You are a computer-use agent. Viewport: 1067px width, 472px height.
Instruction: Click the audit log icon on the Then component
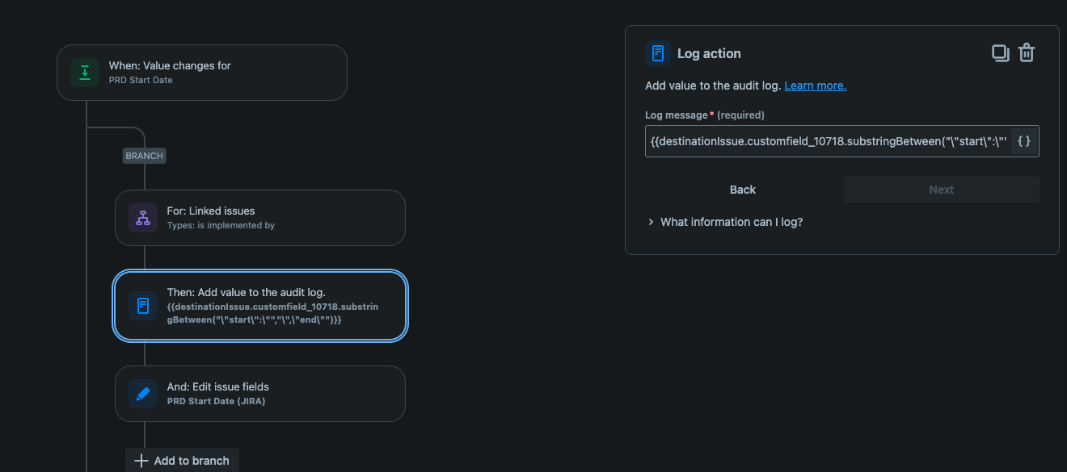tap(142, 306)
